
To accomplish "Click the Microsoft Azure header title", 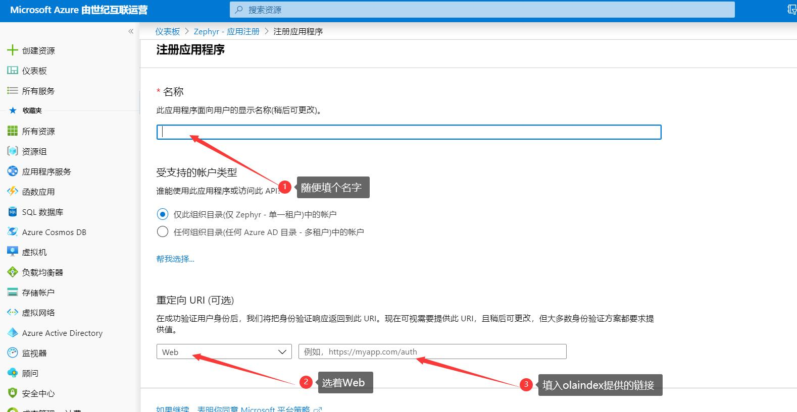I will (x=79, y=10).
